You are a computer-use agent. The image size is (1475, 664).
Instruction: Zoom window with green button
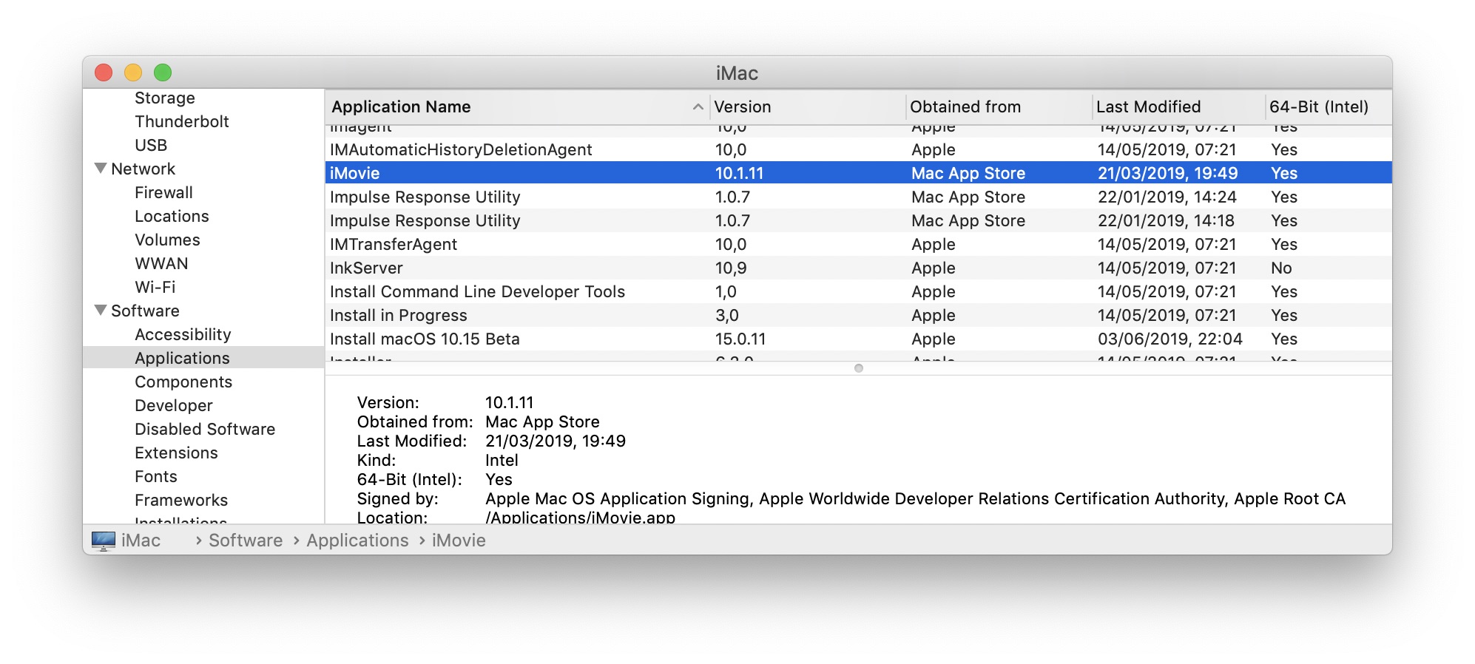pos(163,72)
